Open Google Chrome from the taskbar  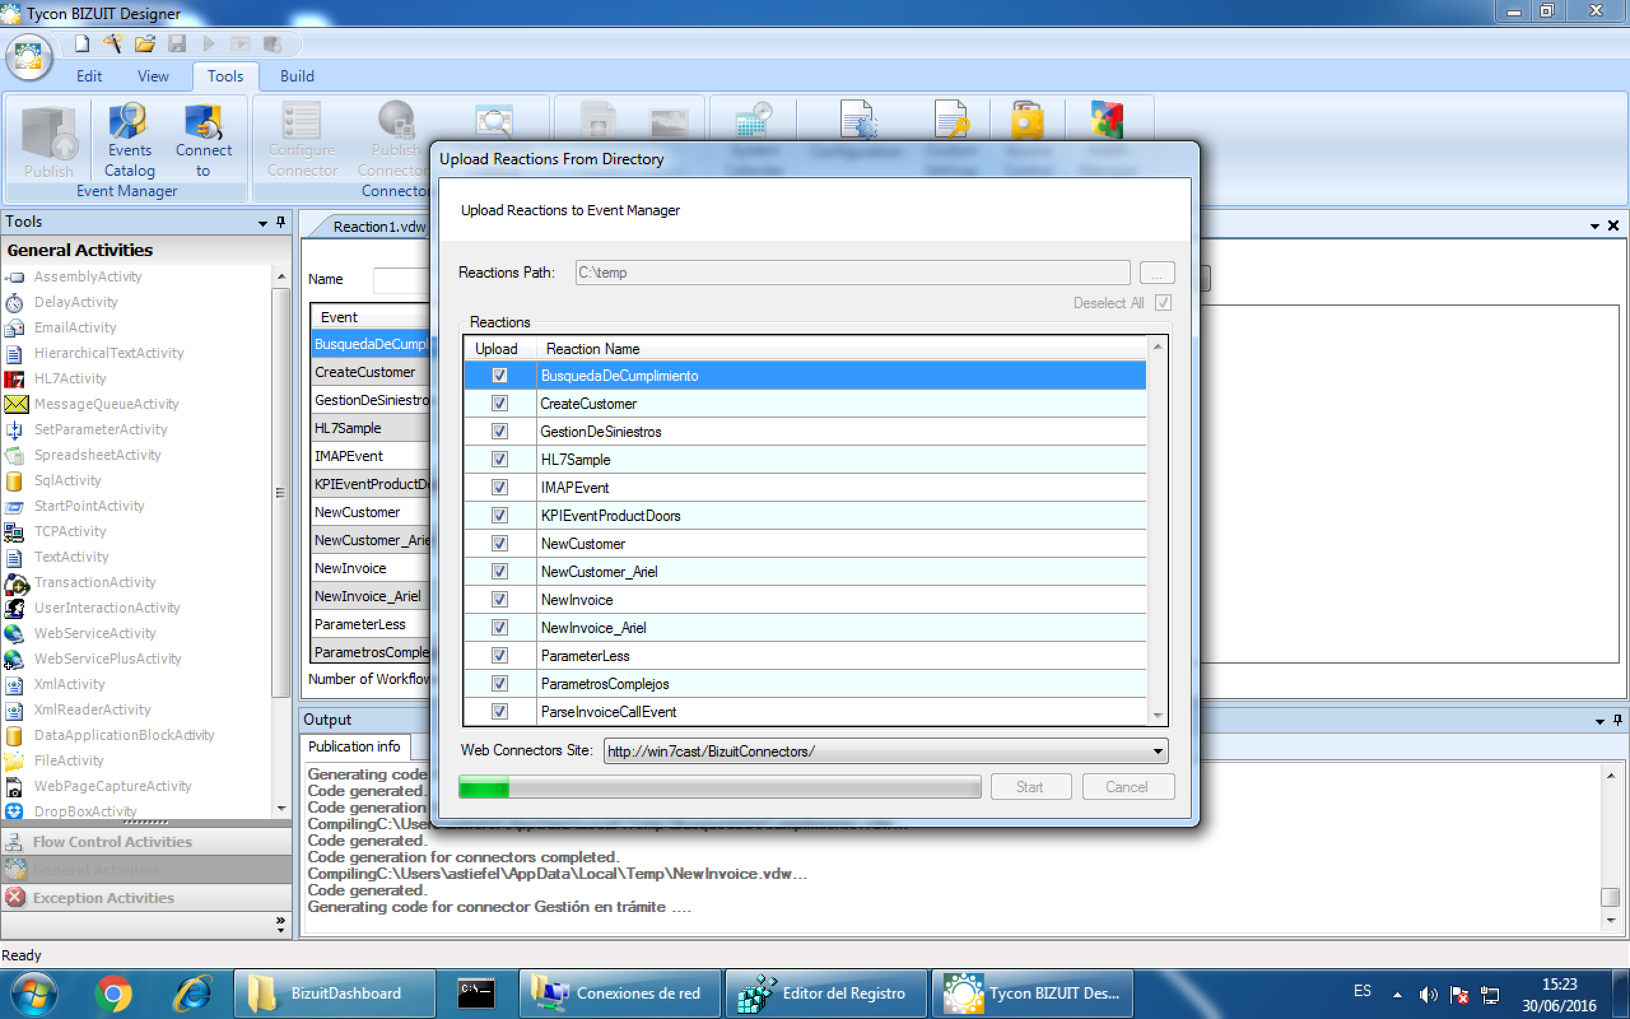coord(113,994)
